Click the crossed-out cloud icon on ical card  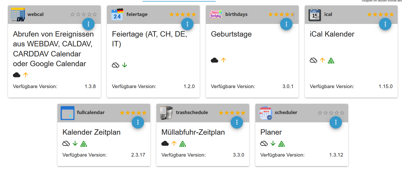(x=313, y=60)
